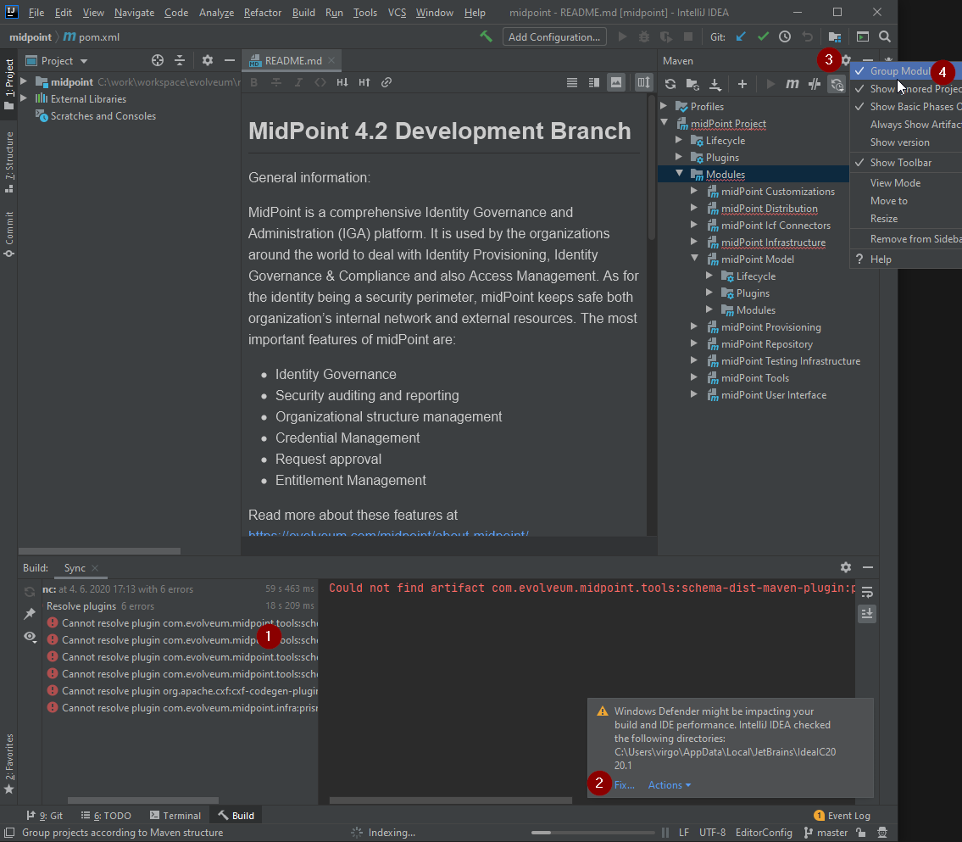Switch README to preview-only view

pyautogui.click(x=616, y=83)
